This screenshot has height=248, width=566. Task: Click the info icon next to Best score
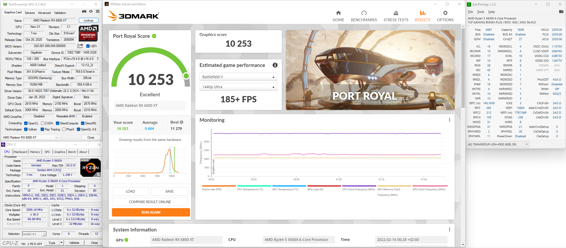[181, 122]
